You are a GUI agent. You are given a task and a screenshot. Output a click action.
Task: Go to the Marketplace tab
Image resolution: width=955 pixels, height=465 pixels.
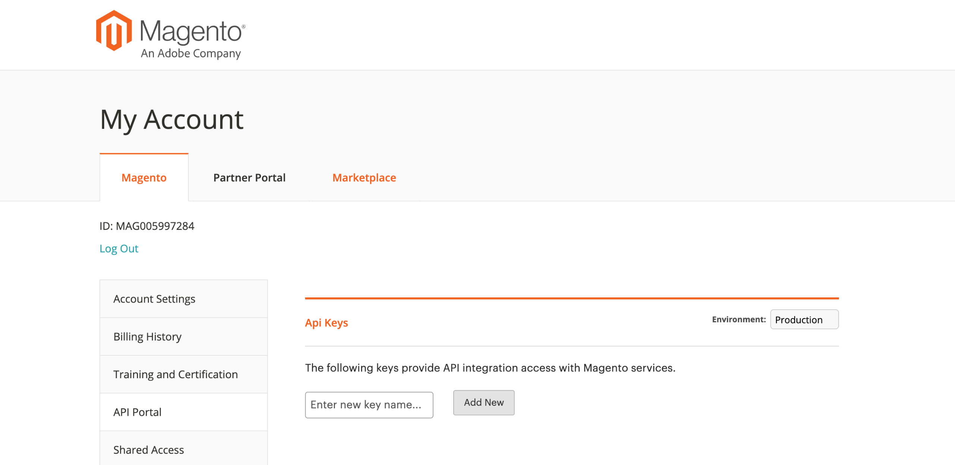(x=364, y=178)
